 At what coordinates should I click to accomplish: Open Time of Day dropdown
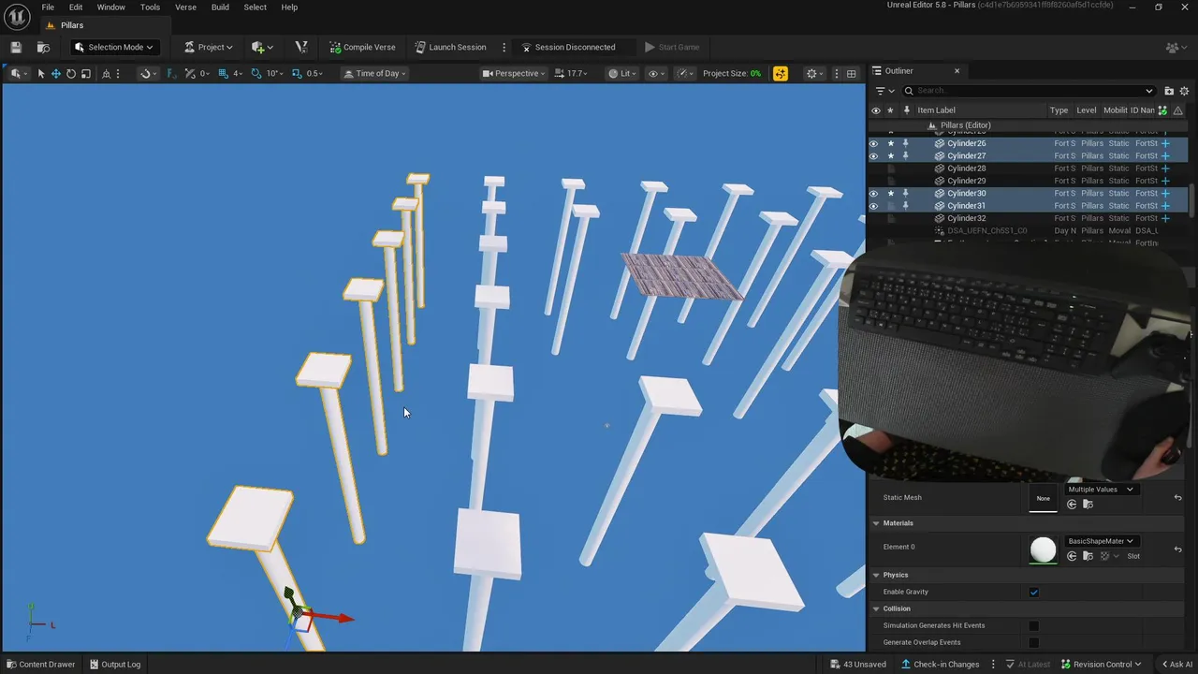pyautogui.click(x=374, y=73)
